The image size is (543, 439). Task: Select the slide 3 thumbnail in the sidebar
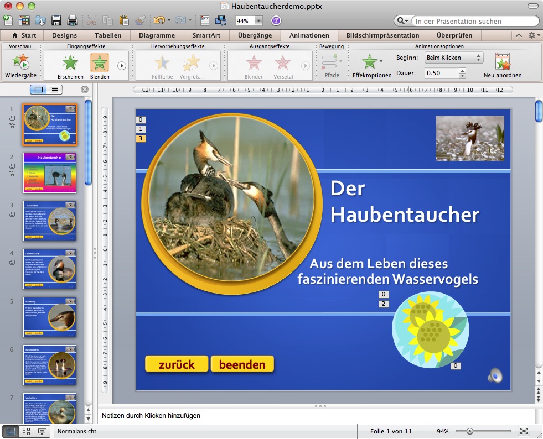(x=50, y=221)
